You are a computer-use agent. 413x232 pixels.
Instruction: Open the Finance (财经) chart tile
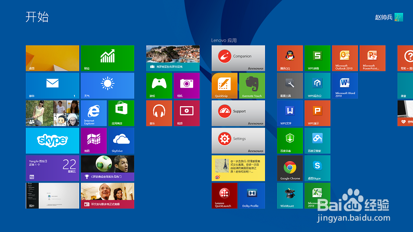point(108,58)
